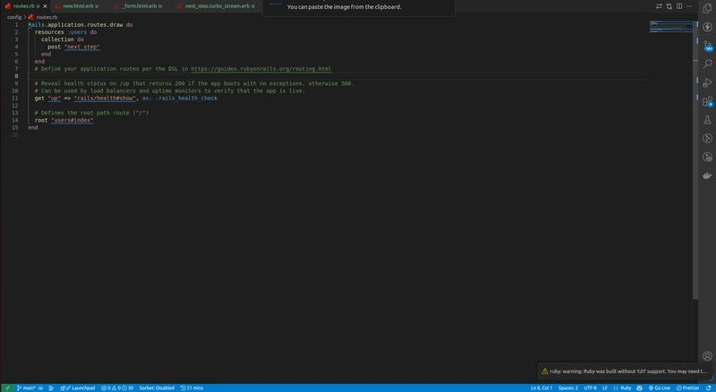Image resolution: width=716 pixels, height=392 pixels.
Task: Open the lightning bolt activity bar view
Action: pyautogui.click(x=707, y=27)
